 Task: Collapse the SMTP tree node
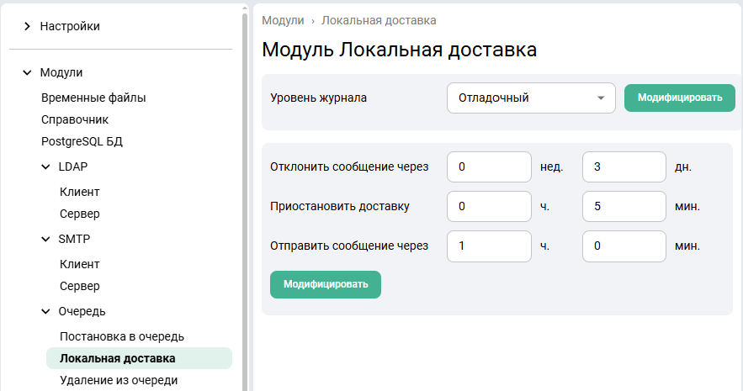point(45,239)
